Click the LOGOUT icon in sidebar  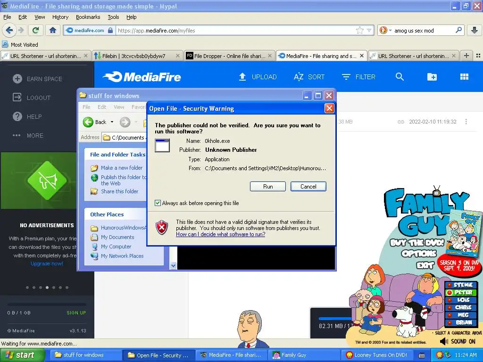pos(17,98)
